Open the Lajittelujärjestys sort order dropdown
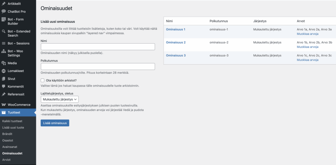 [x=59, y=99]
